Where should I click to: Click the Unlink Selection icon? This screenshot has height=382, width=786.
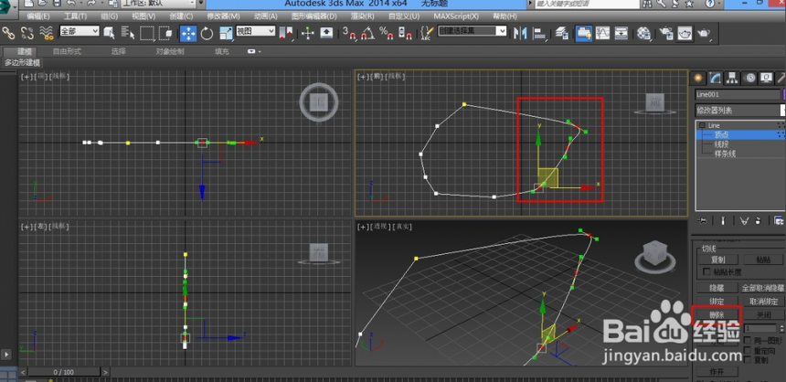click(27, 33)
